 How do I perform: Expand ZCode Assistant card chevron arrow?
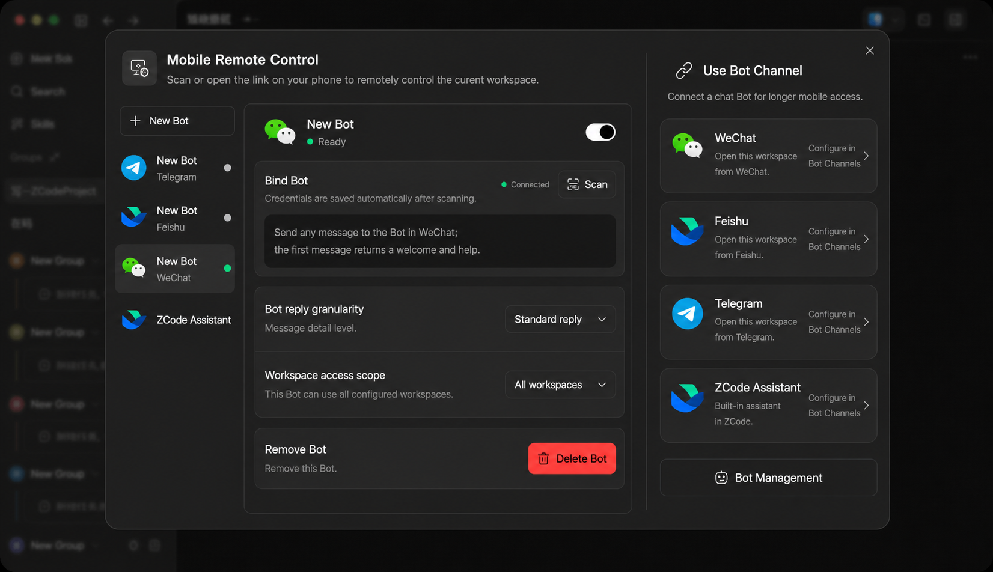(866, 406)
